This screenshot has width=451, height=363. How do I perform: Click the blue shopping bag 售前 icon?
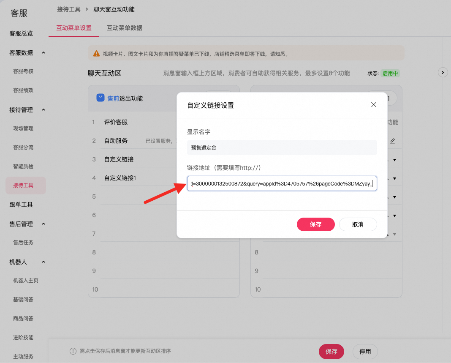[101, 98]
